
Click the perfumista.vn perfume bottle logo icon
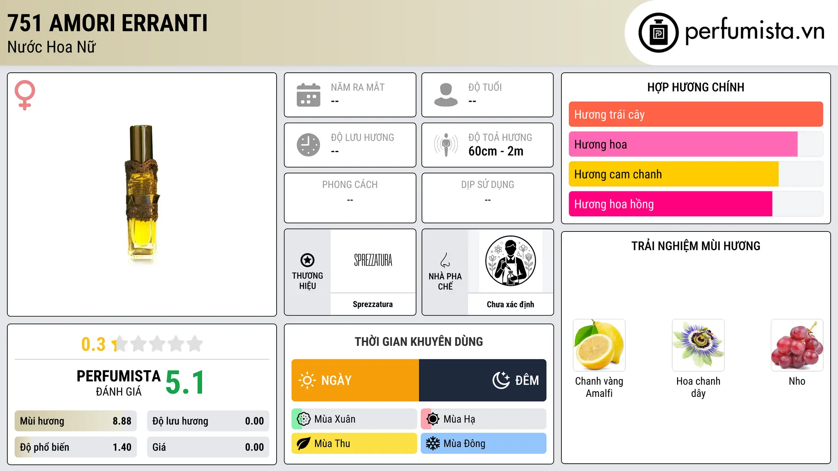[658, 33]
